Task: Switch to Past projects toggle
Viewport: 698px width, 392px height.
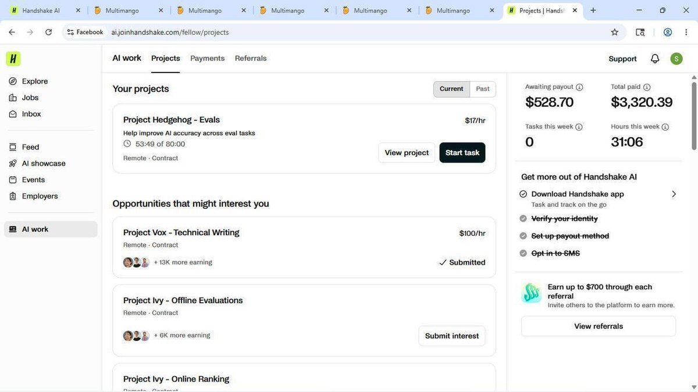Action: (x=483, y=89)
